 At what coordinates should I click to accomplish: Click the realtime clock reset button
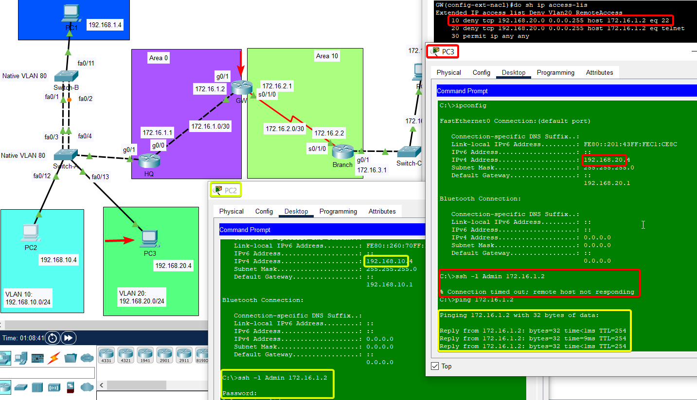53,337
